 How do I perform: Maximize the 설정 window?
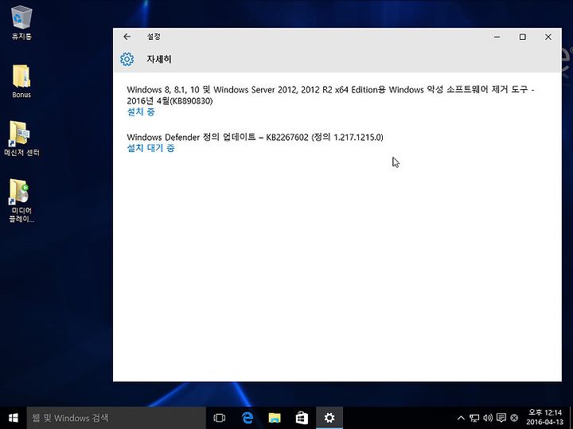[x=523, y=37]
